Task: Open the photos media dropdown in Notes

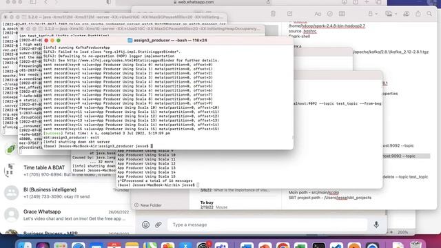Action: point(391,14)
